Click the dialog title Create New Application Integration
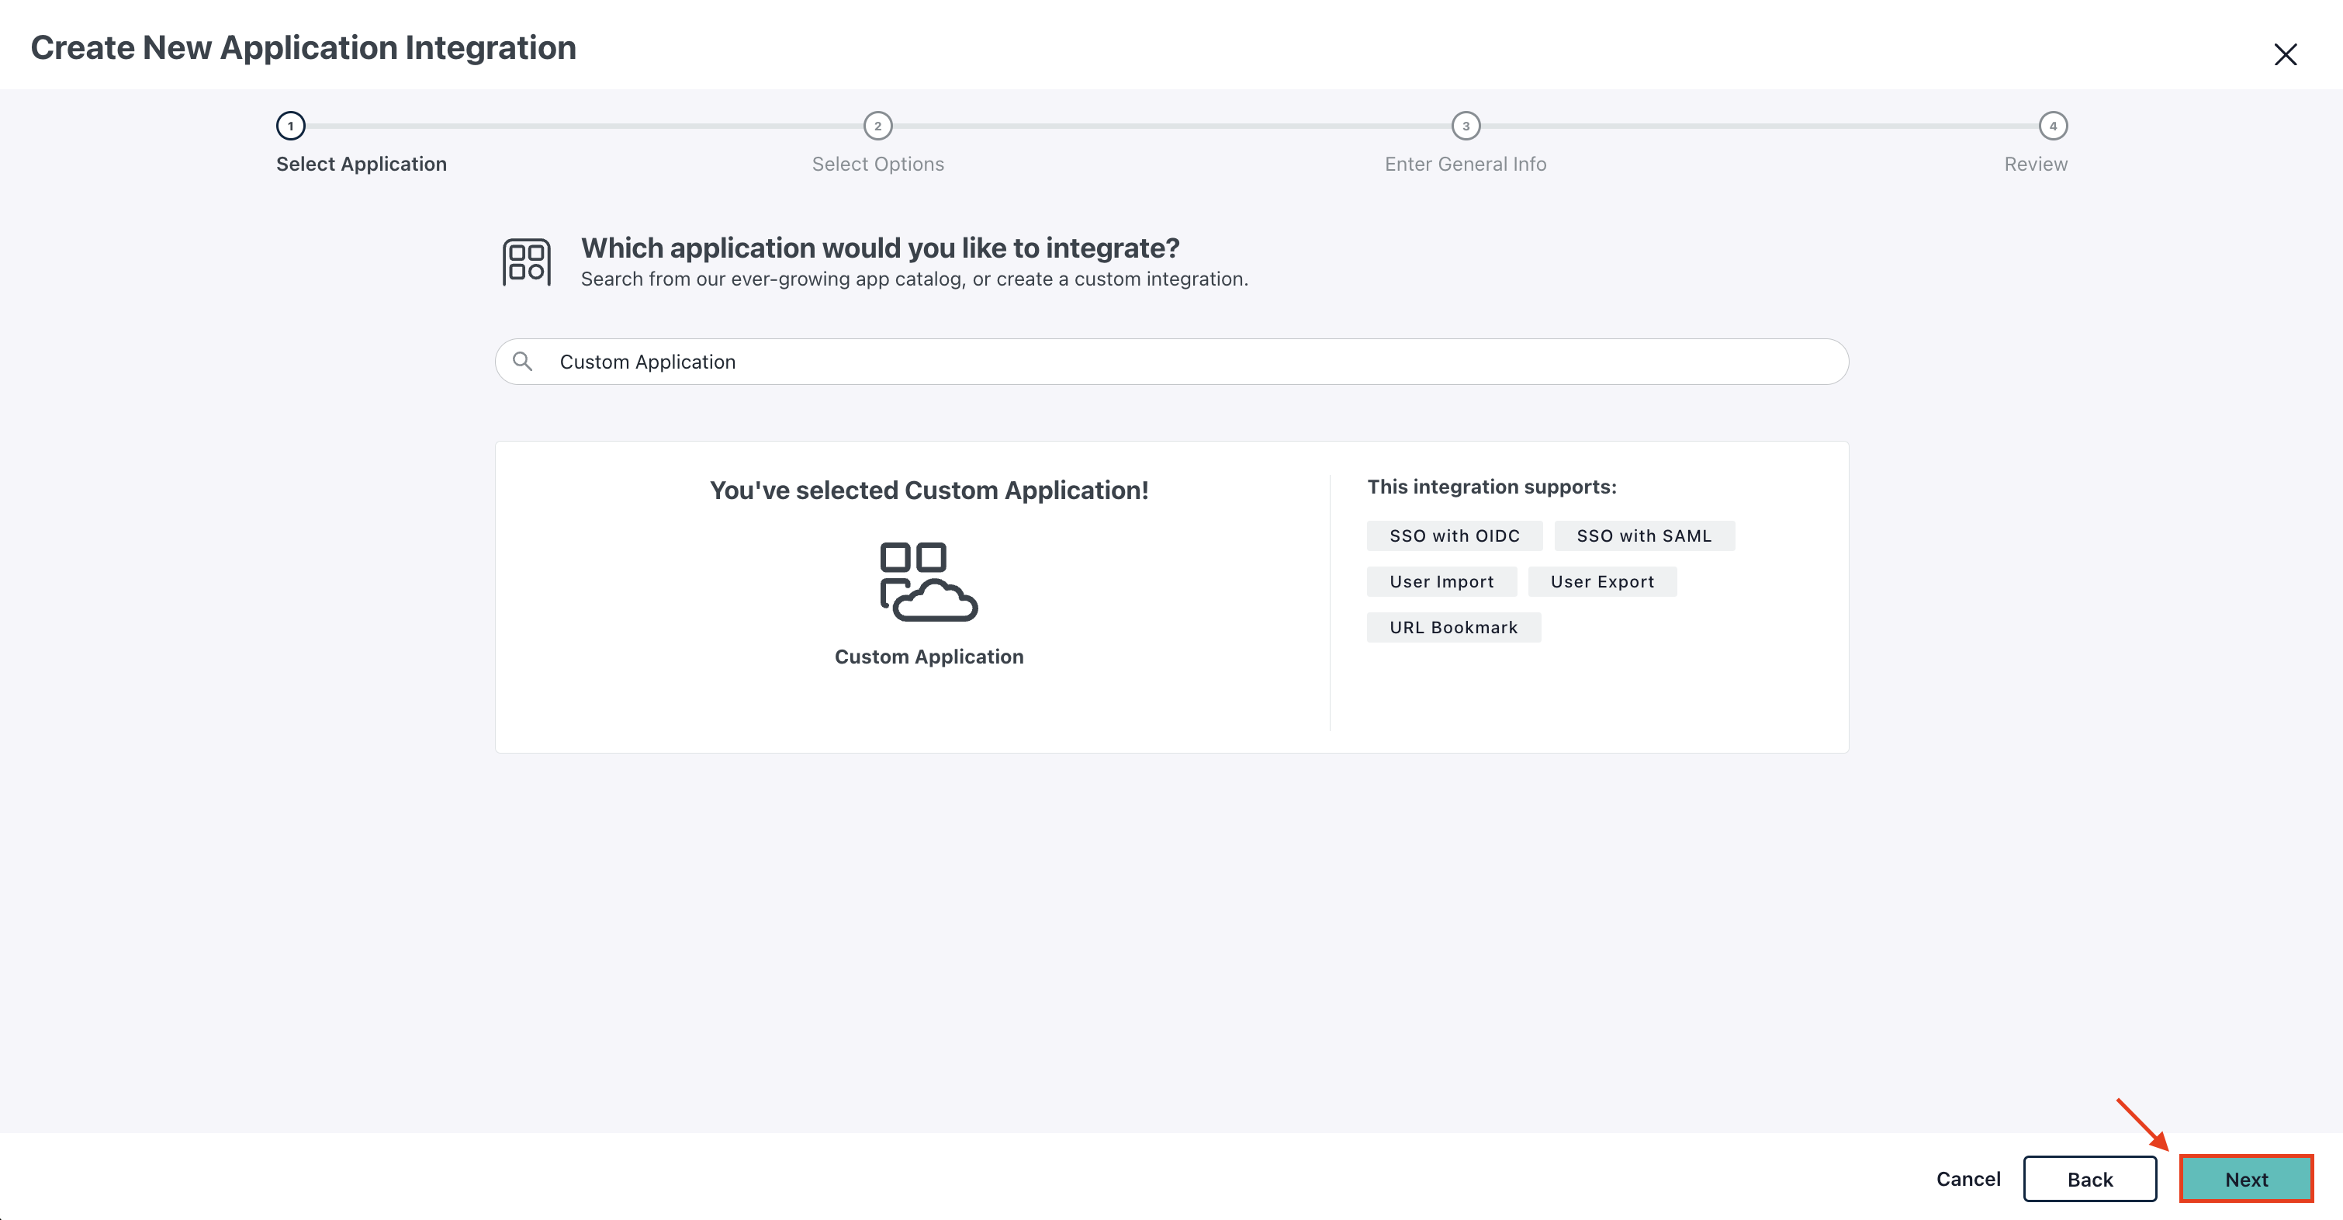 point(303,47)
